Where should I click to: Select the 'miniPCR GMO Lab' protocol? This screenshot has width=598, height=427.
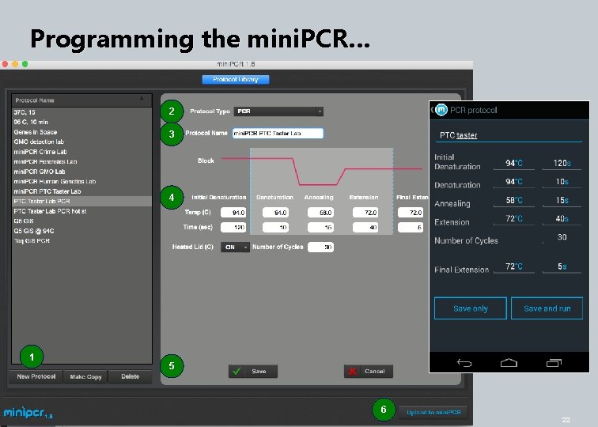pyautogui.click(x=82, y=172)
